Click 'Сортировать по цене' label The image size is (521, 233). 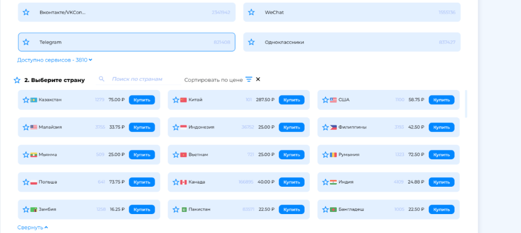213,80
